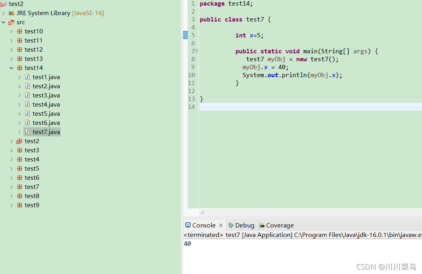Image resolution: width=422 pixels, height=274 pixels.
Task: Click the test9 package icon
Action: (19, 205)
